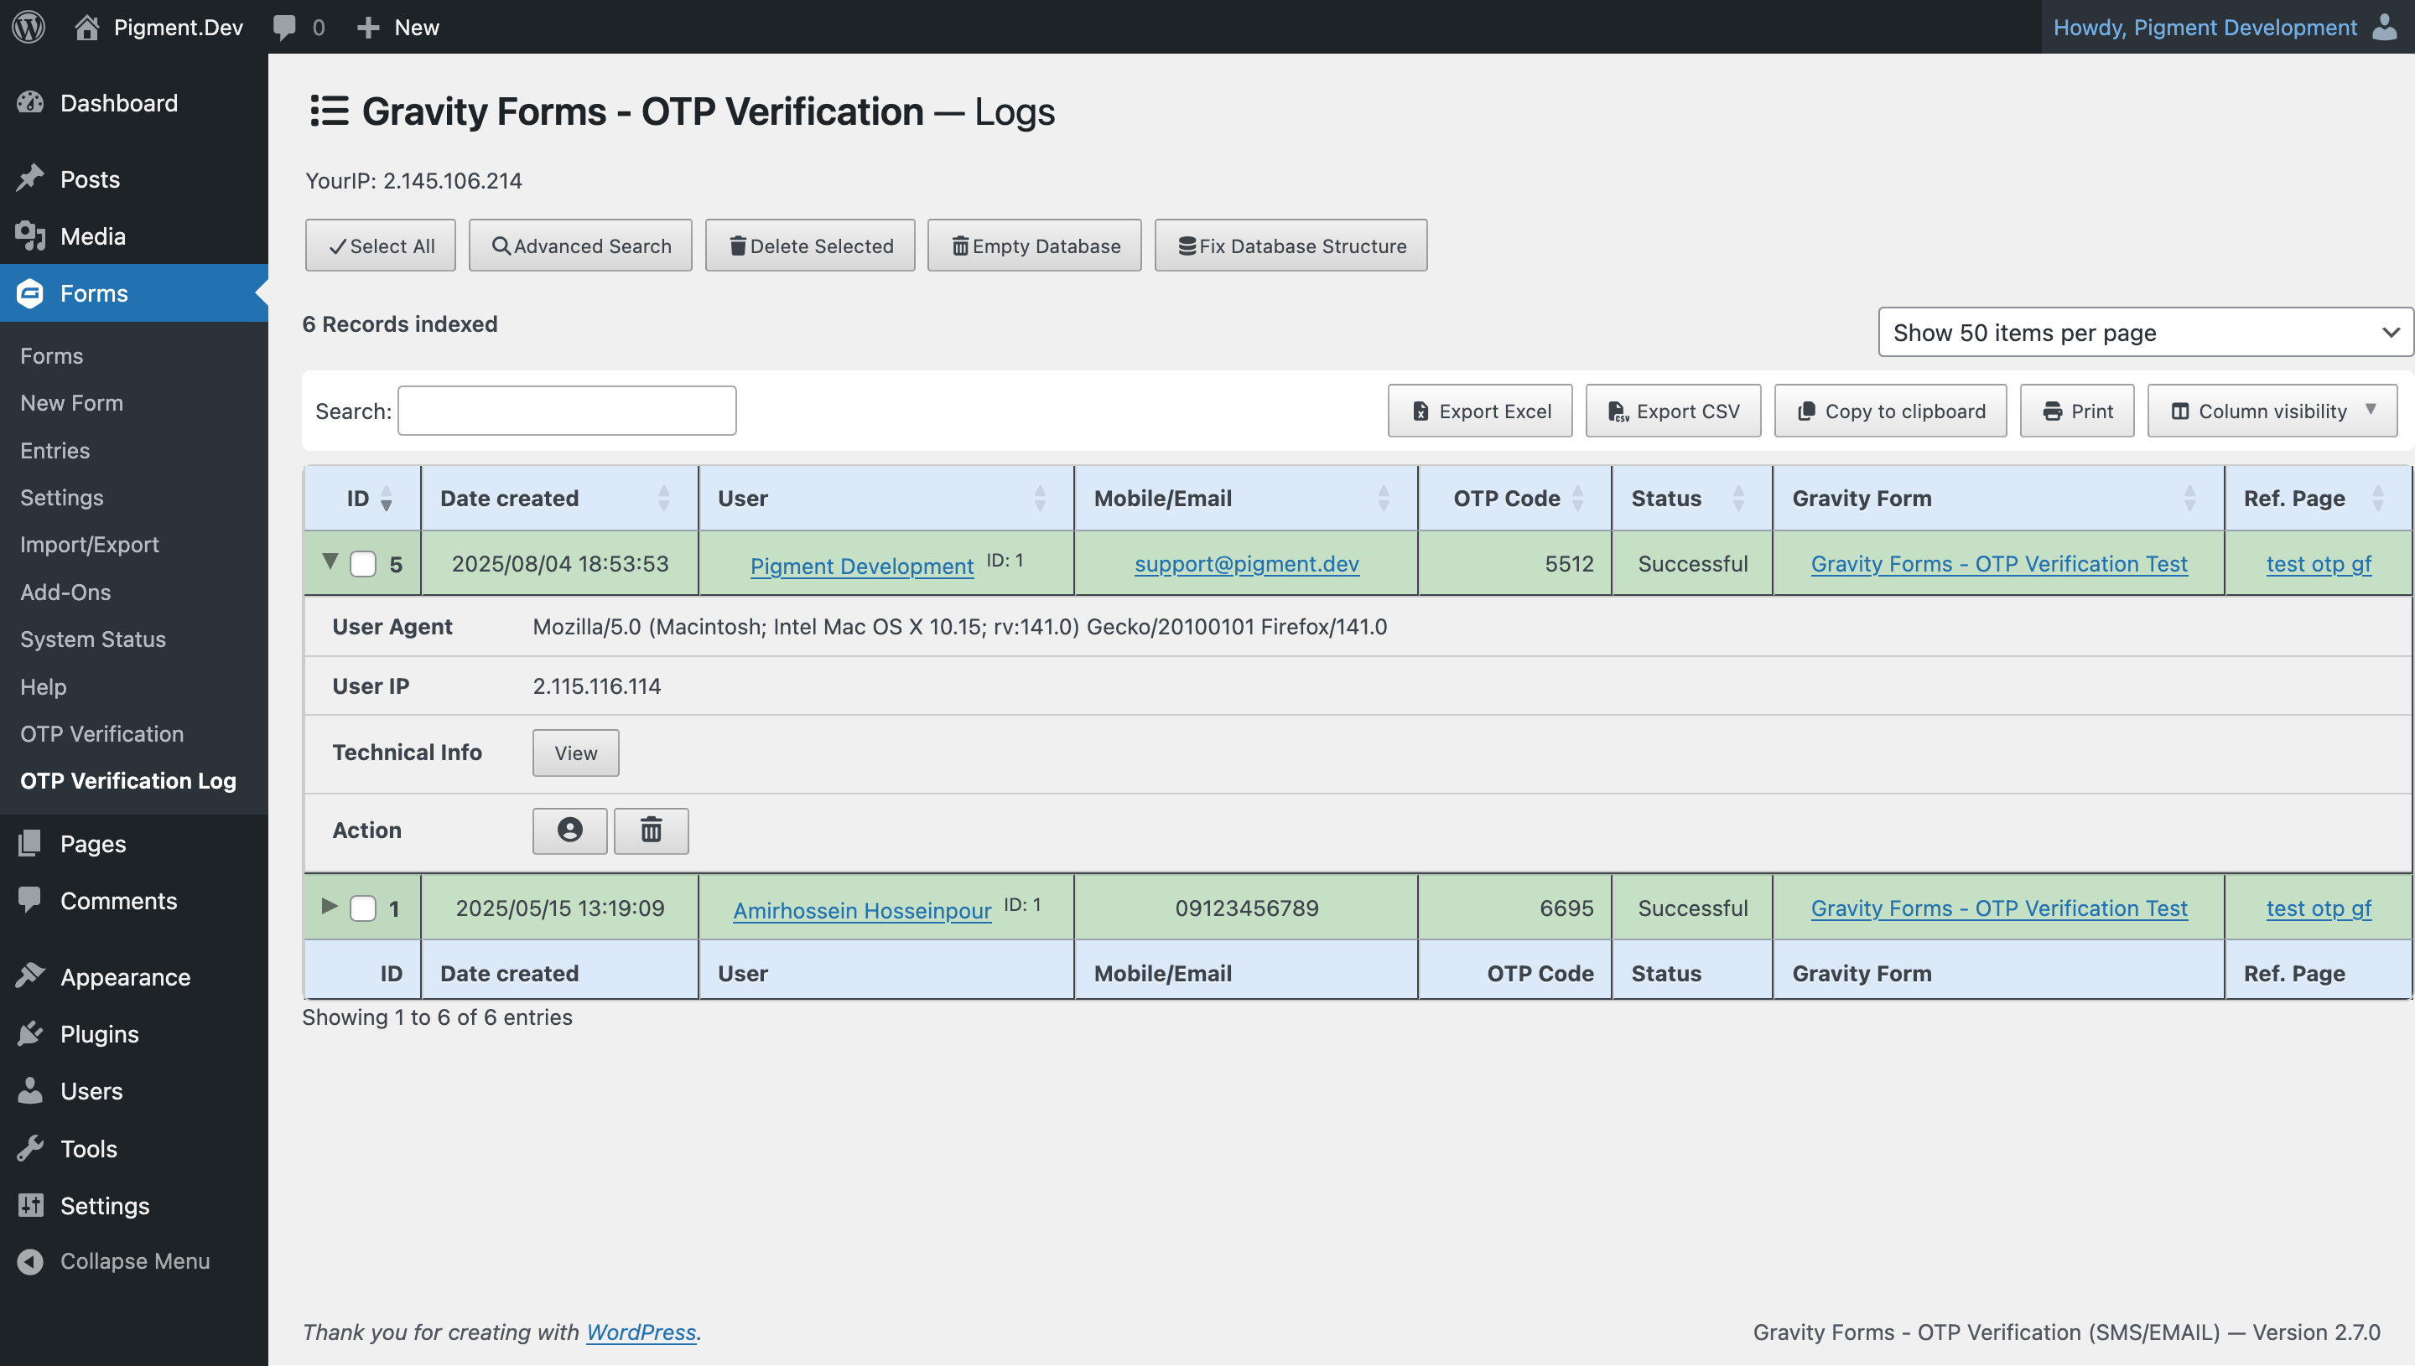2415x1366 pixels.
Task: Click the Plugins plug icon in sidebar
Action: click(x=30, y=1033)
